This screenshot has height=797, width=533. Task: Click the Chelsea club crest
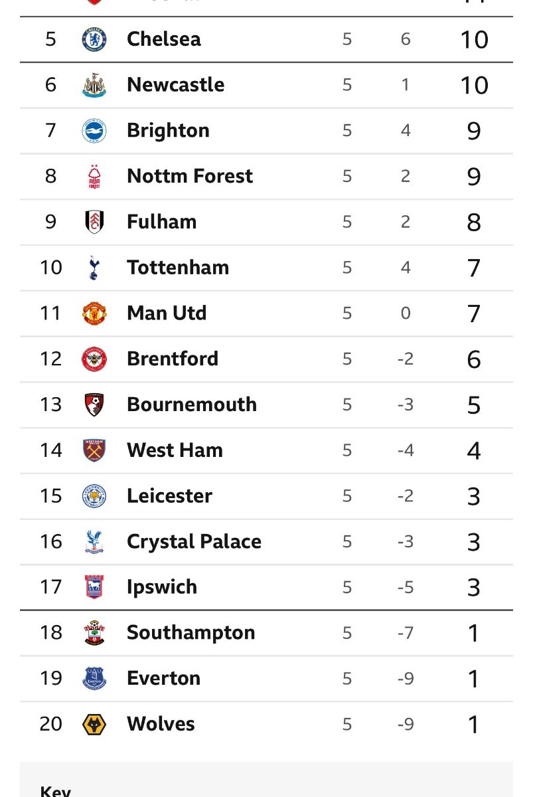tap(94, 39)
